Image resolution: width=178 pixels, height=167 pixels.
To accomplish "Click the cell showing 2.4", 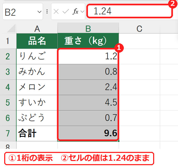I will tap(88, 87).
